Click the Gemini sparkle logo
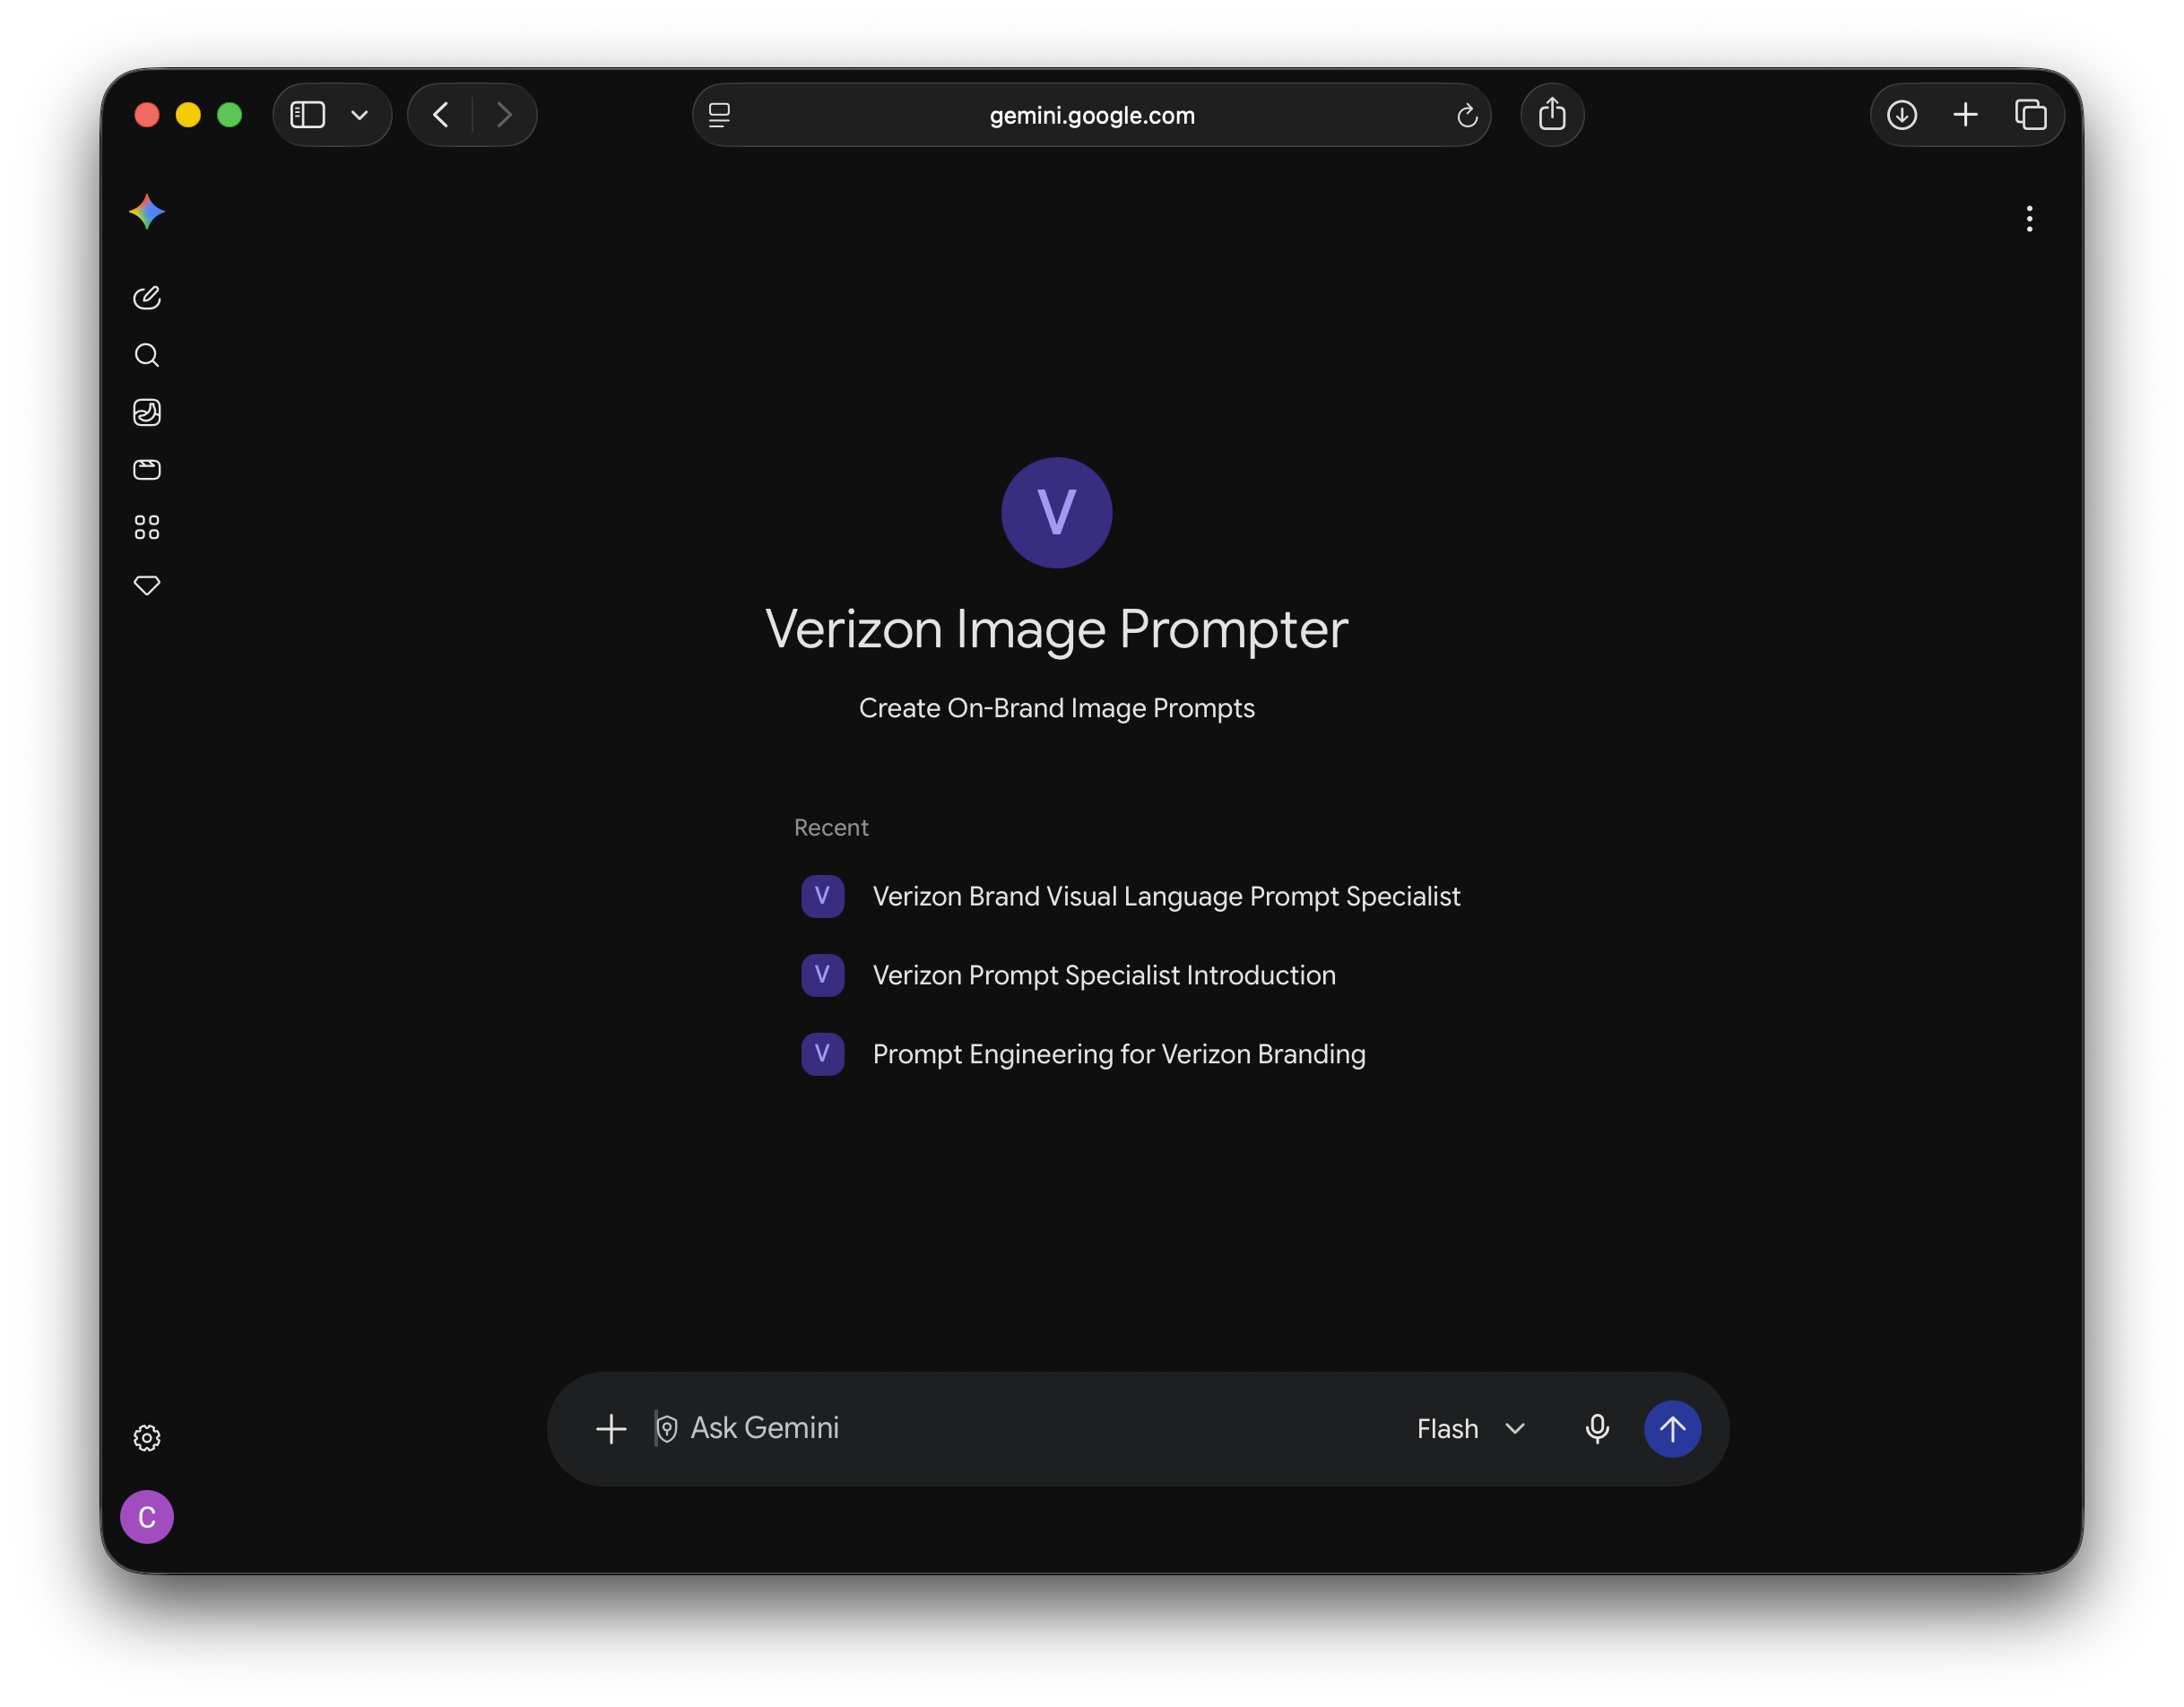The height and width of the screenshot is (1707, 2184). point(147,212)
